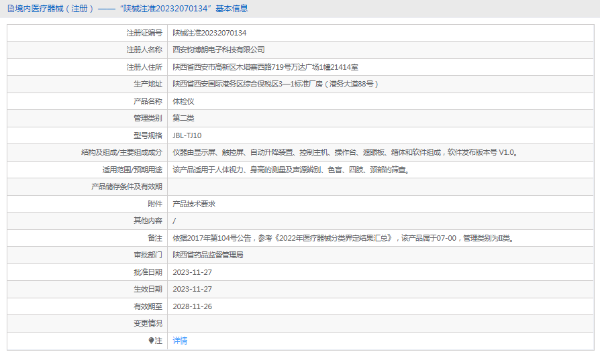Select company name 西安钧博朗电子科技有限公司

coord(219,50)
